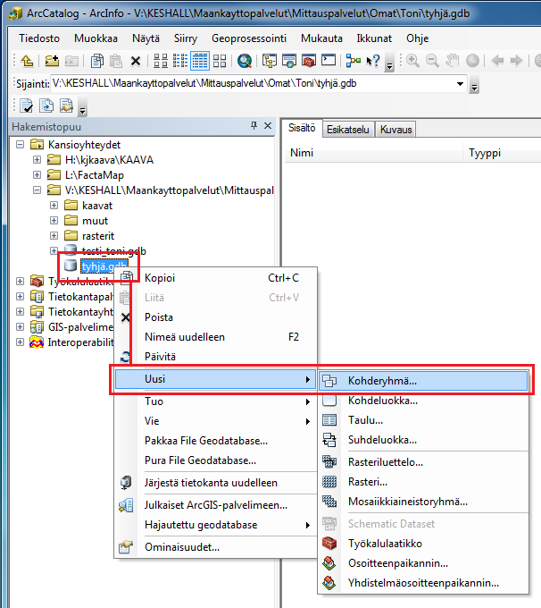Select the Sisältö tab
The height and width of the screenshot is (608, 541).
(x=302, y=129)
